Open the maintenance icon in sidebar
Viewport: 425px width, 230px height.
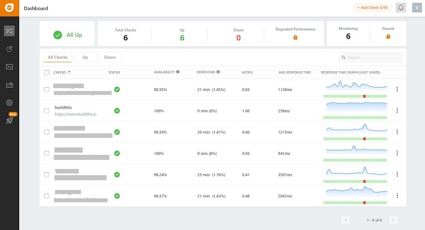[x=9, y=85]
